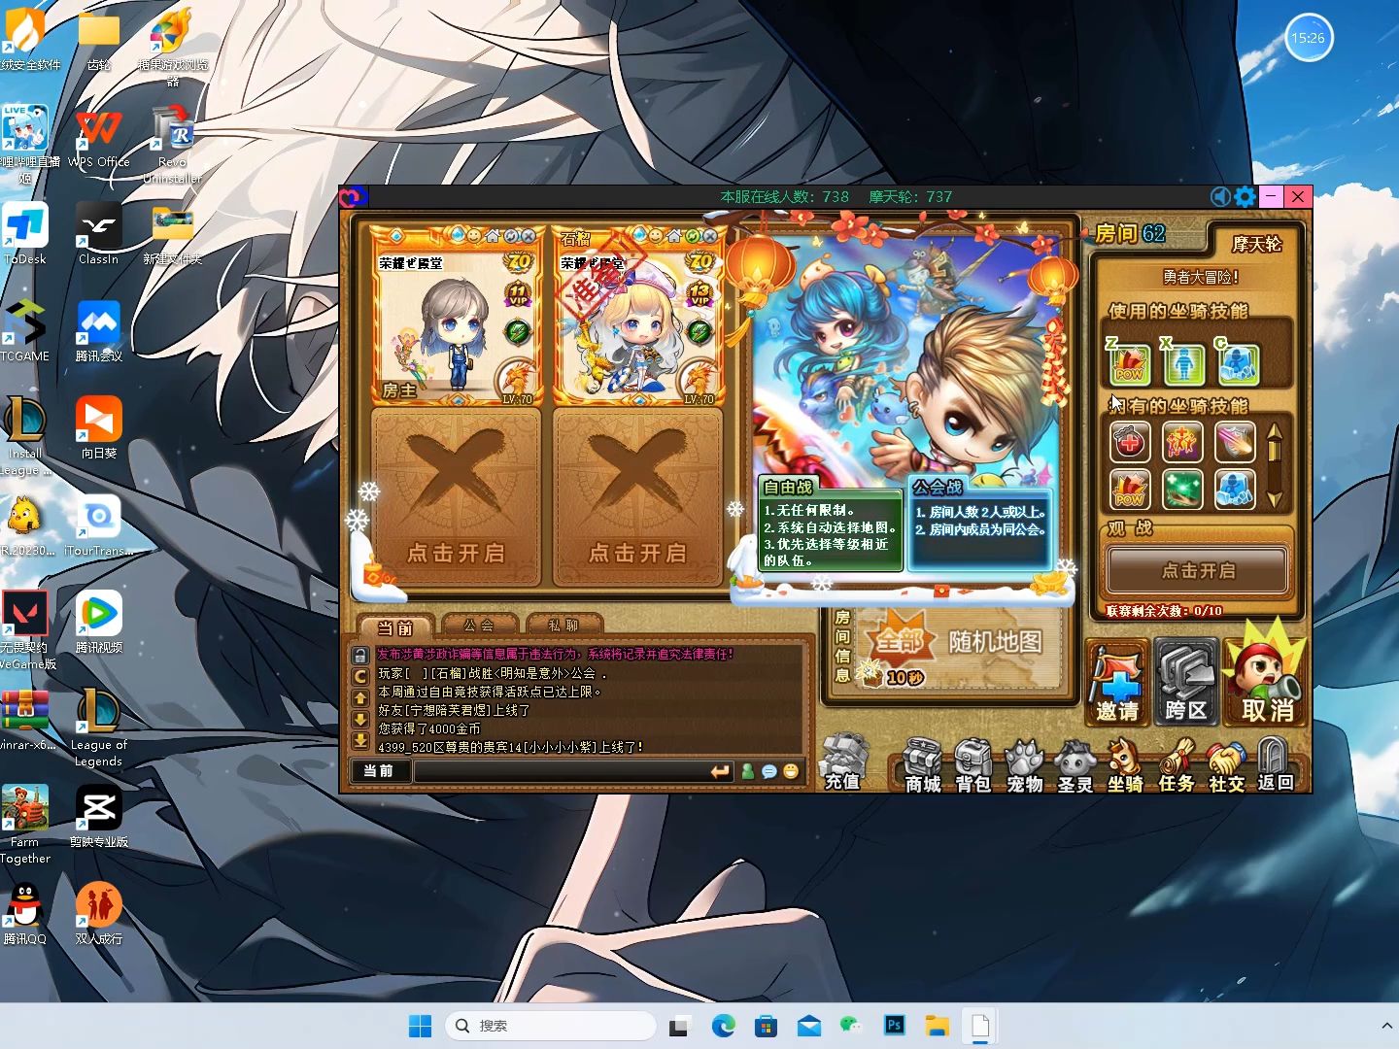Click the 勇者大冒险 banner
1399x1049 pixels.
click(1200, 277)
